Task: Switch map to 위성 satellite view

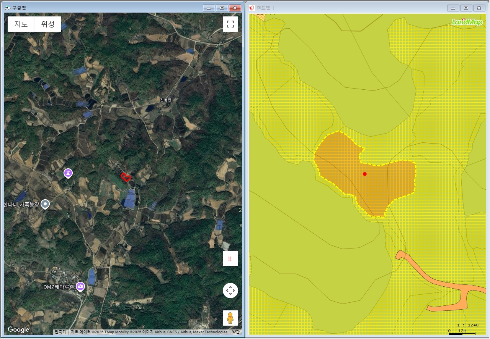Action: tap(48, 24)
